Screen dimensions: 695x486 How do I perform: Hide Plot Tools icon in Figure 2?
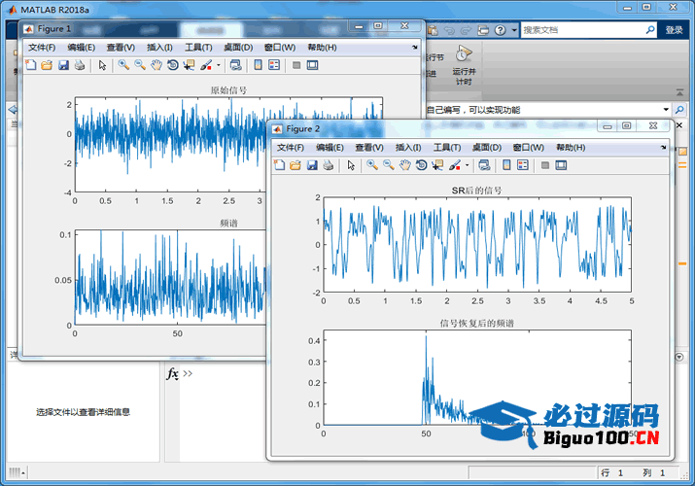(x=545, y=165)
